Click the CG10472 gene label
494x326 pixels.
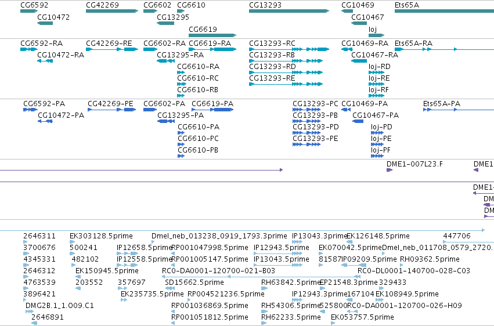[53, 17]
